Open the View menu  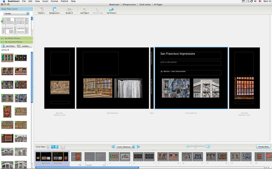coord(37,1)
